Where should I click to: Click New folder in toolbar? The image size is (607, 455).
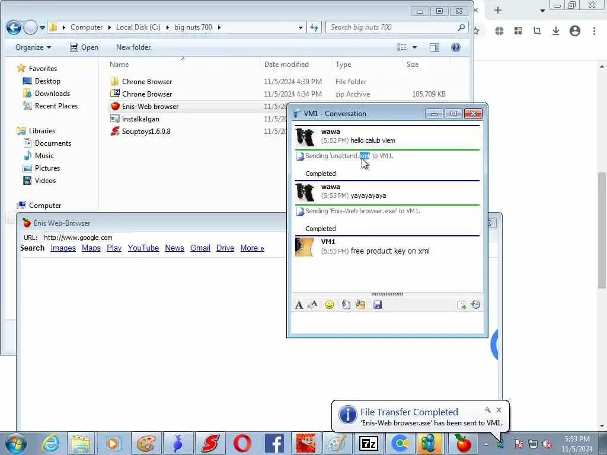tap(133, 47)
